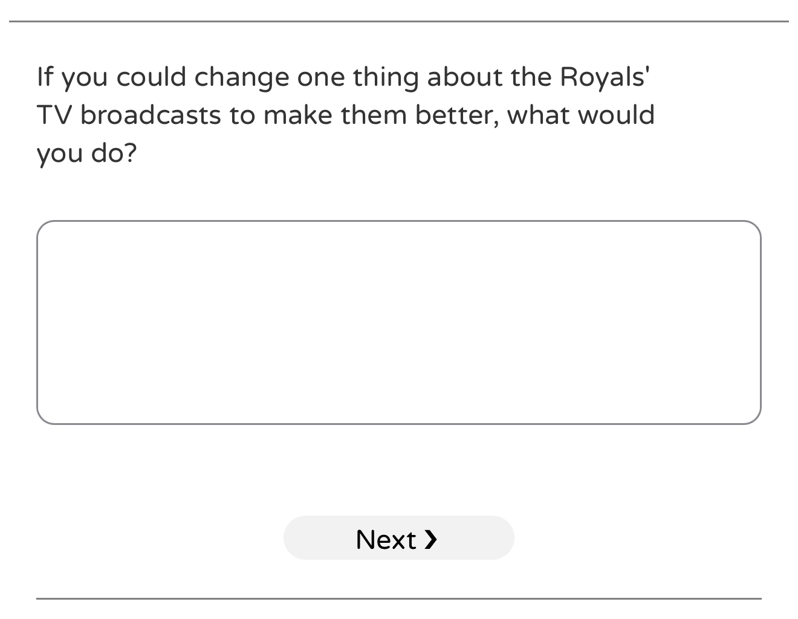Submit this page via Next arrow button
Image resolution: width=798 pixels, height=619 pixels.
pos(398,538)
